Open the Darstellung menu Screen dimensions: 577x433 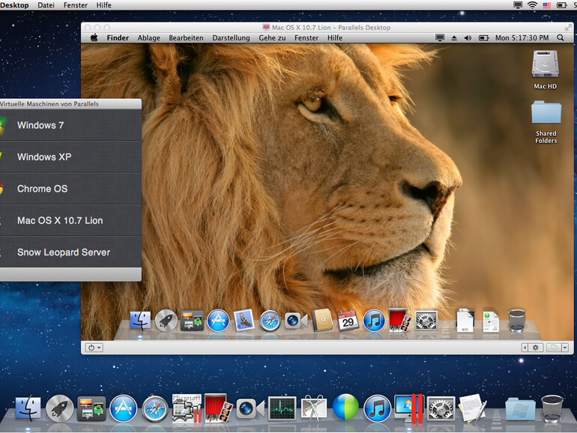(231, 37)
